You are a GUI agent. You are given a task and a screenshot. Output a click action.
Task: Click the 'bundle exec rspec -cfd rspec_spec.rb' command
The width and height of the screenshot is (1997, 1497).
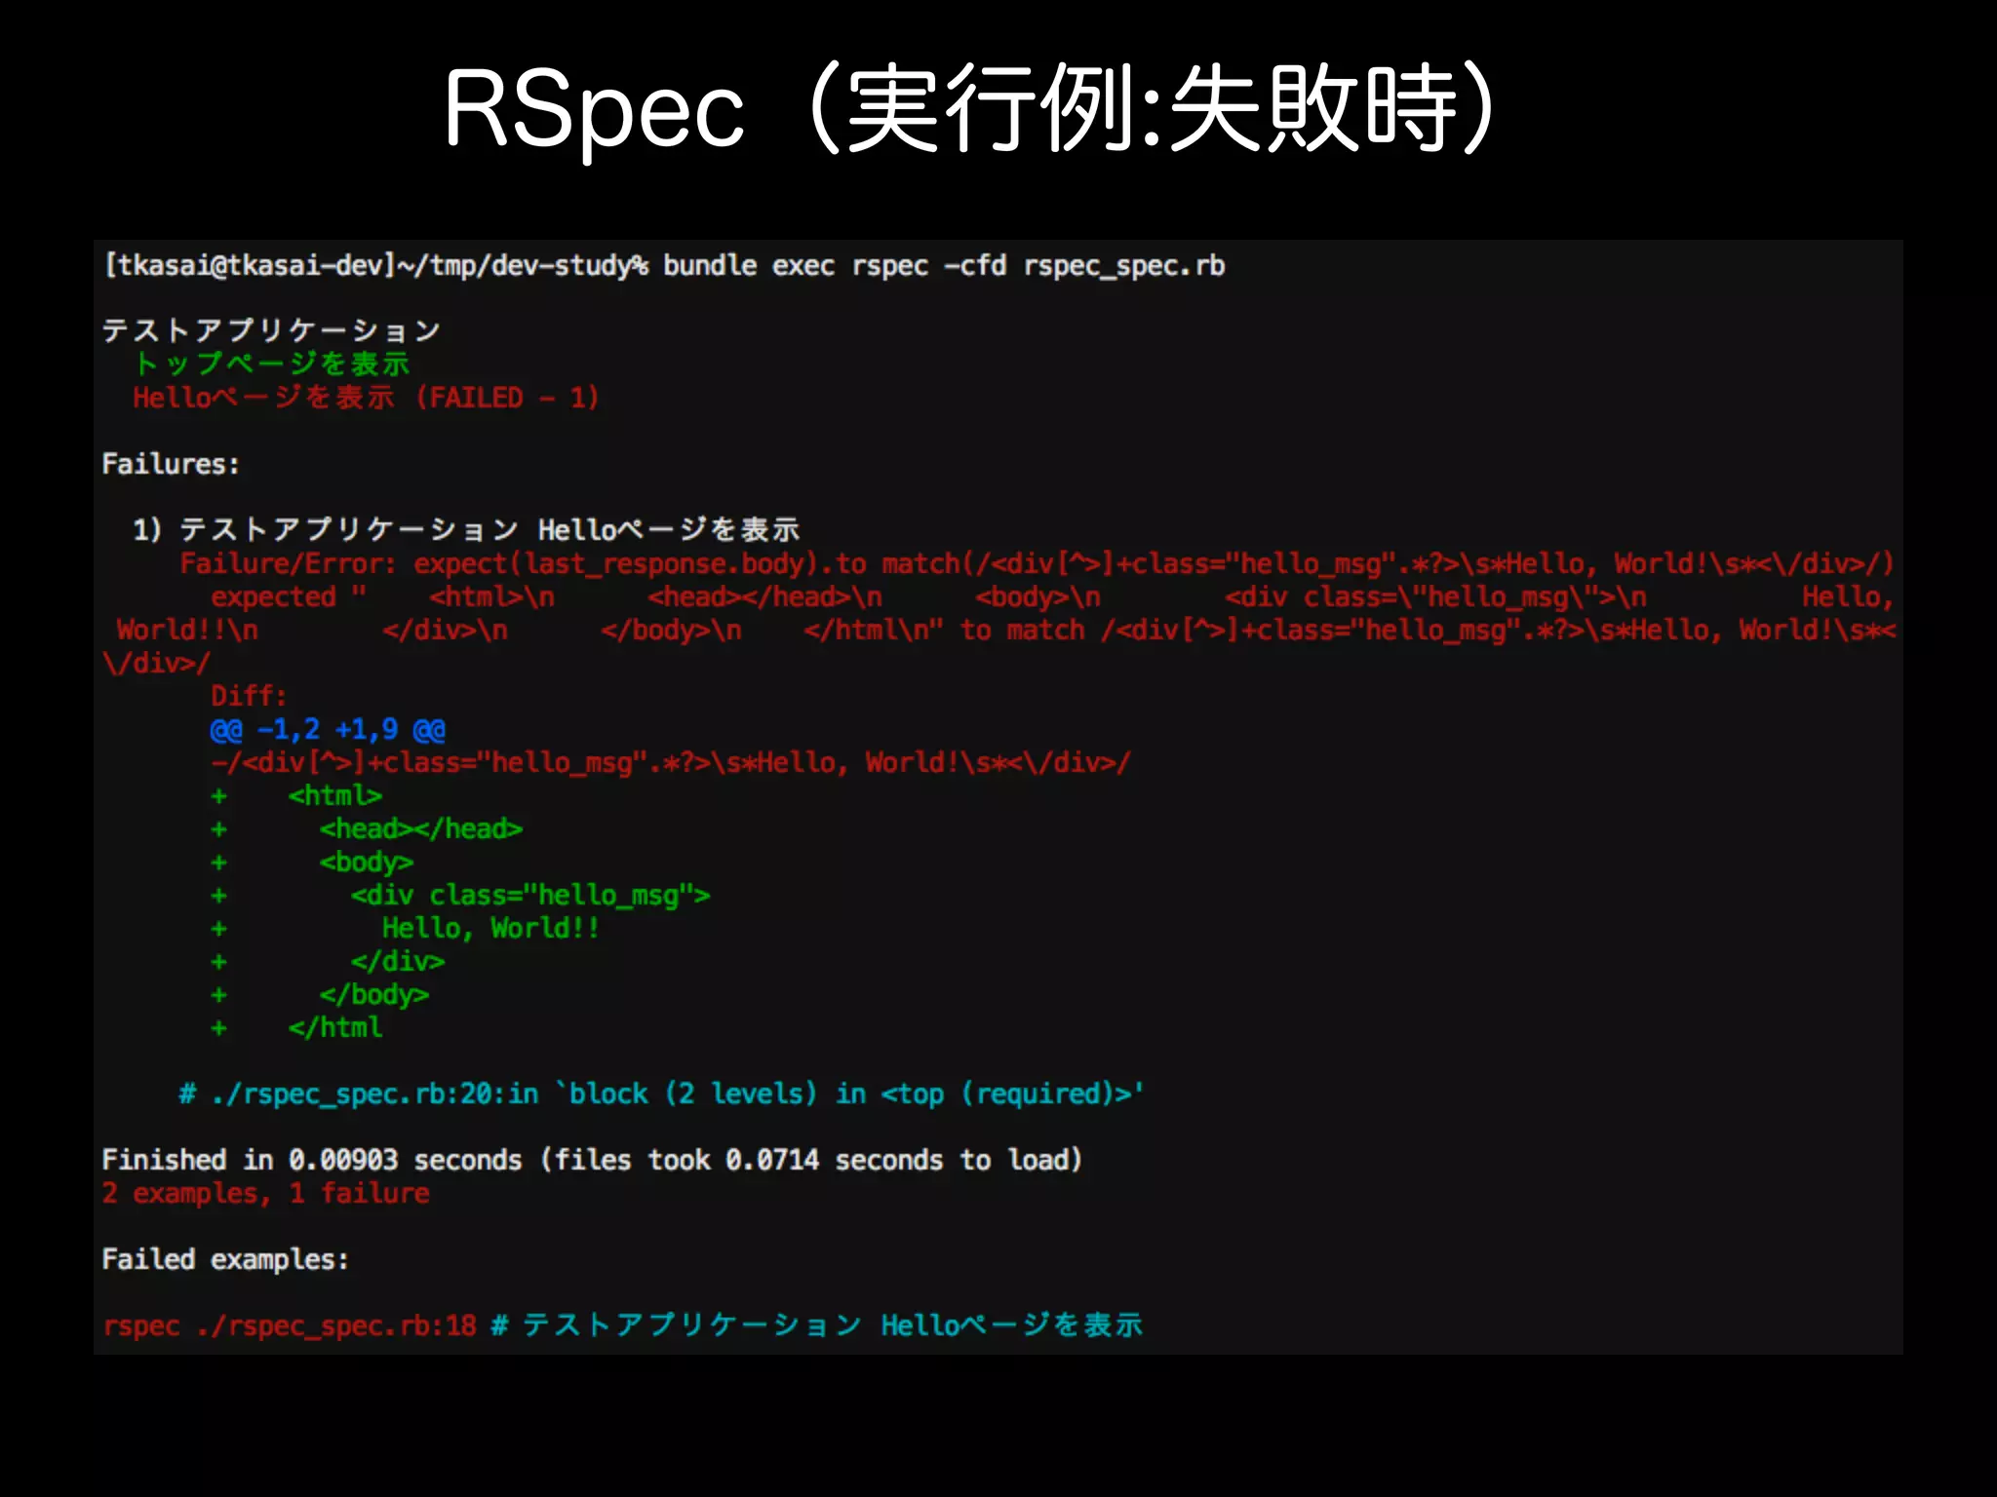pos(944,266)
